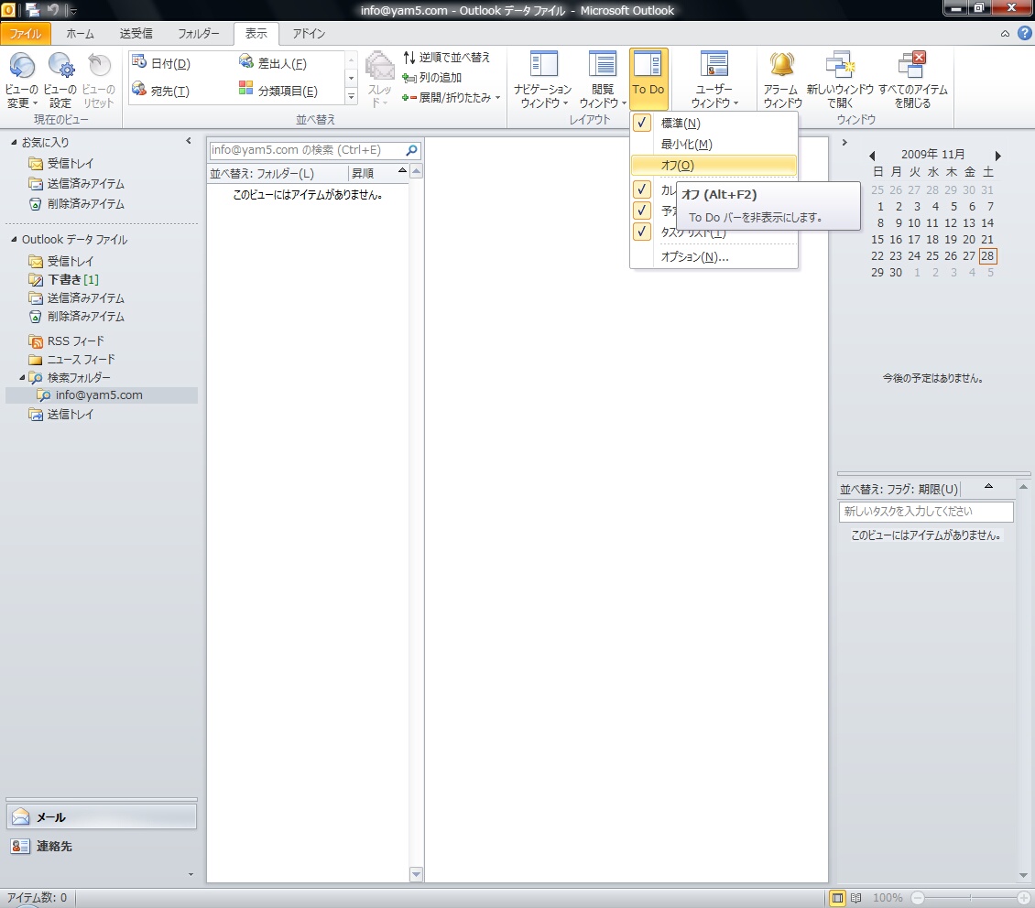Collapse the Outlook データ ファイル tree
This screenshot has height=908, width=1035.
point(14,240)
